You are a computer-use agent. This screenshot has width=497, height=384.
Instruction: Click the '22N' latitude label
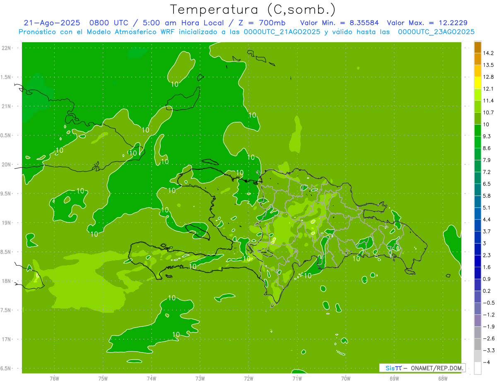click(6, 48)
